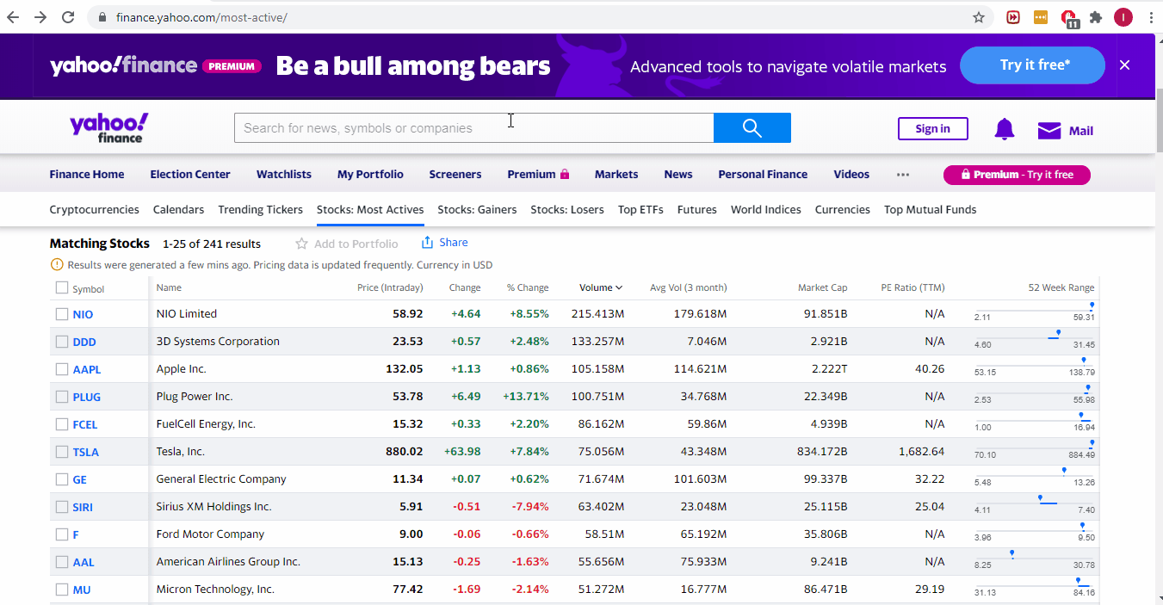This screenshot has width=1163, height=605.
Task: Open the Personal Finance menu item
Action: click(x=763, y=175)
